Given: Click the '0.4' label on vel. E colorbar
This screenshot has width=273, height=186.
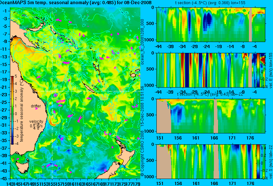Looking at the screenshot, I should pos(263,56).
